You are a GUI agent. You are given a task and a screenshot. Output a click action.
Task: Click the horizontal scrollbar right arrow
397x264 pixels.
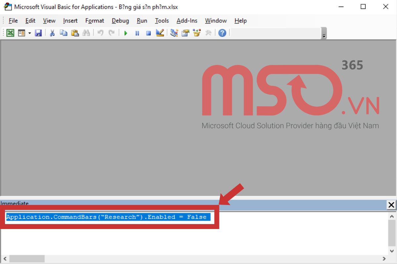click(x=384, y=259)
